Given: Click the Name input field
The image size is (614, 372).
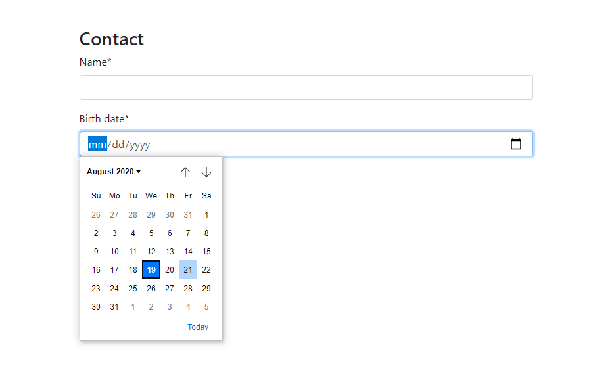Looking at the screenshot, I should pyautogui.click(x=306, y=87).
